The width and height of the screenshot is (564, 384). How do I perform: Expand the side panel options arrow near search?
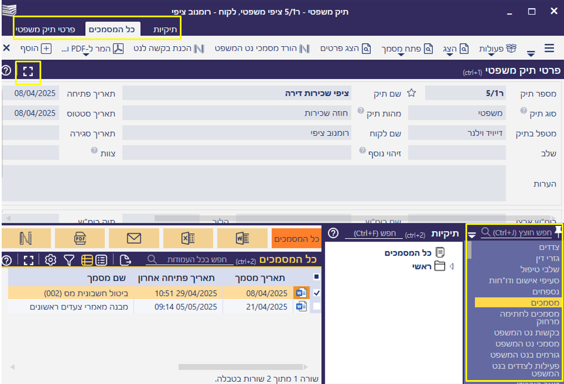tap(472, 235)
